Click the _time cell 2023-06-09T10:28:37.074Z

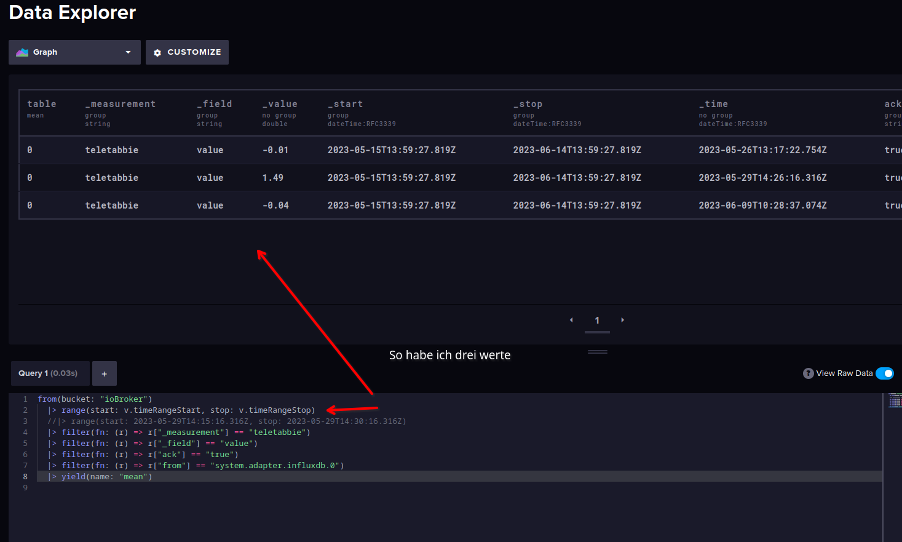[x=763, y=205]
